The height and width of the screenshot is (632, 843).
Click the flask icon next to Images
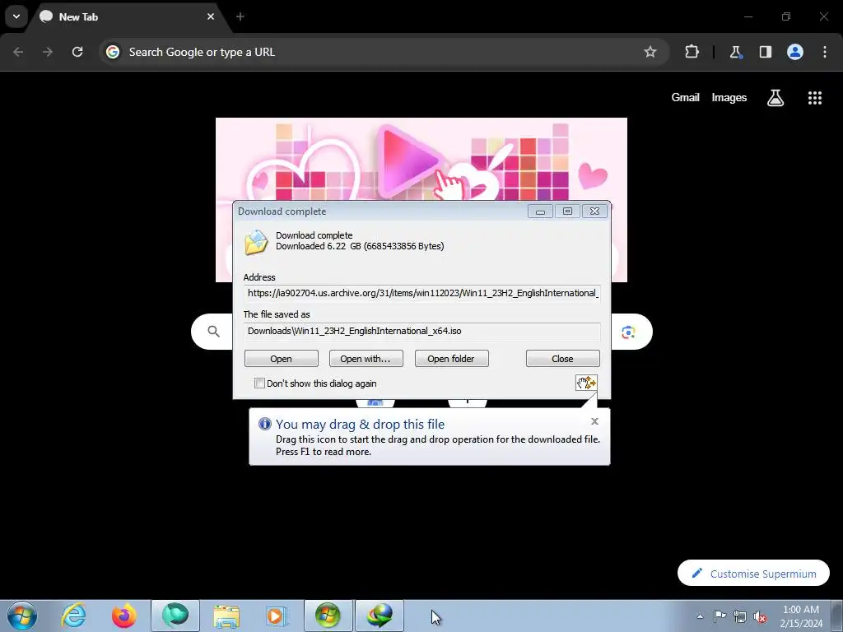(775, 97)
